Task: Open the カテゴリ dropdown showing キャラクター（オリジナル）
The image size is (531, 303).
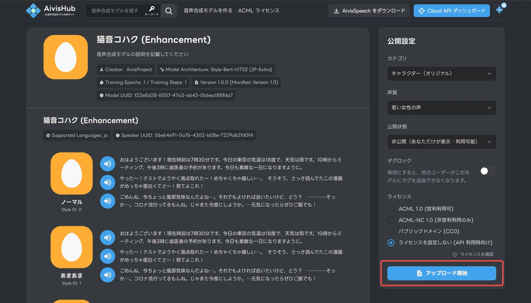Action: (442, 74)
